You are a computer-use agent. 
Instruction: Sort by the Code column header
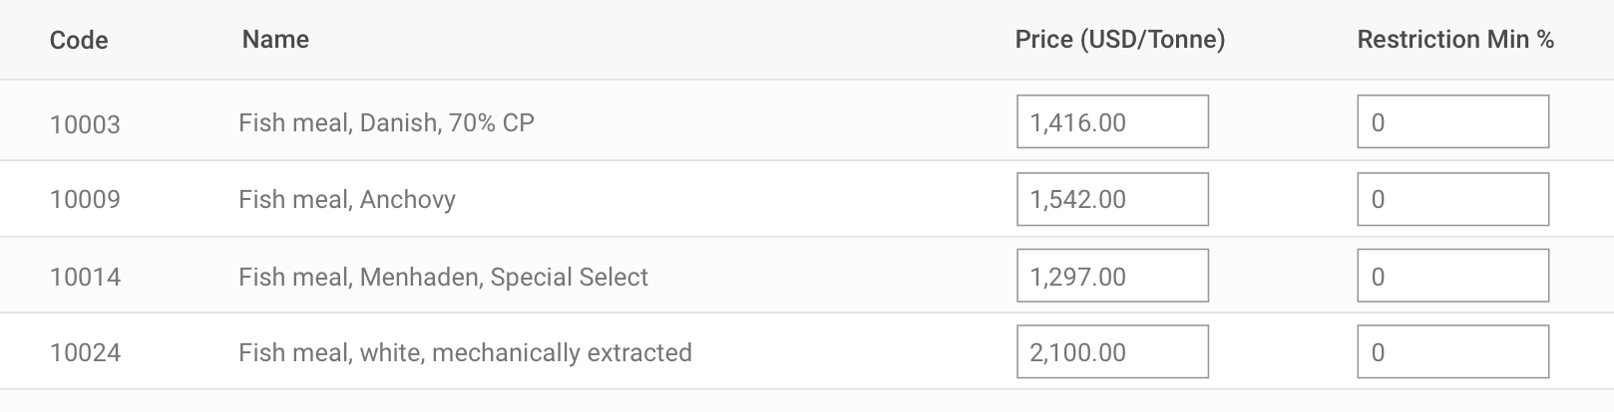(x=79, y=40)
